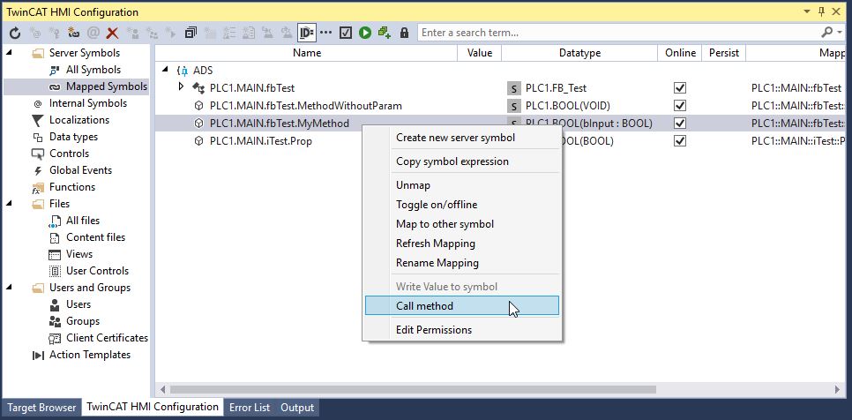The height and width of the screenshot is (420, 852).
Task: Collapse the Server Symbols tree node
Action: 9,53
